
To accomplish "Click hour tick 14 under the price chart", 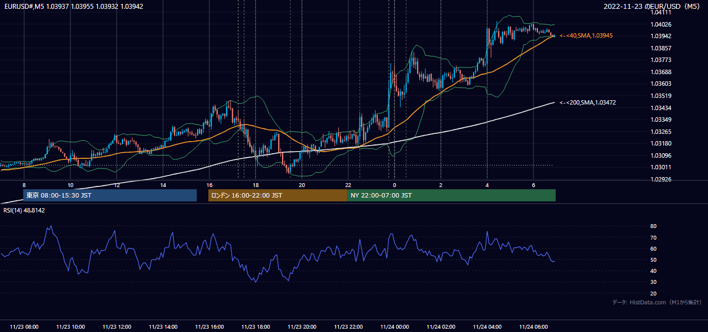I will pyautogui.click(x=163, y=185).
